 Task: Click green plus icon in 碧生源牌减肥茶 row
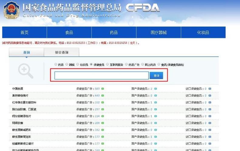pos(103,130)
